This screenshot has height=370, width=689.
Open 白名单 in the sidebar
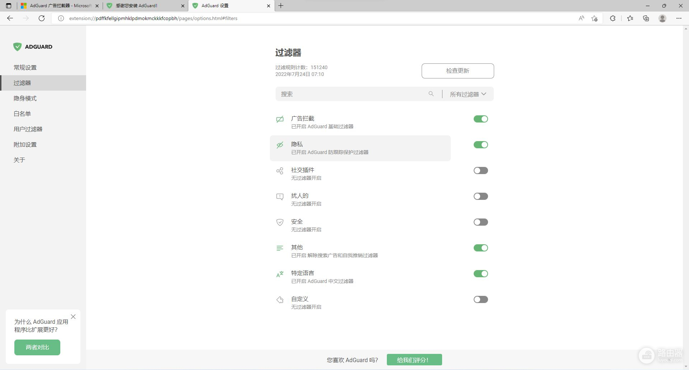coord(43,114)
